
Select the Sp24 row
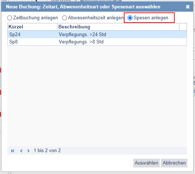(97, 35)
